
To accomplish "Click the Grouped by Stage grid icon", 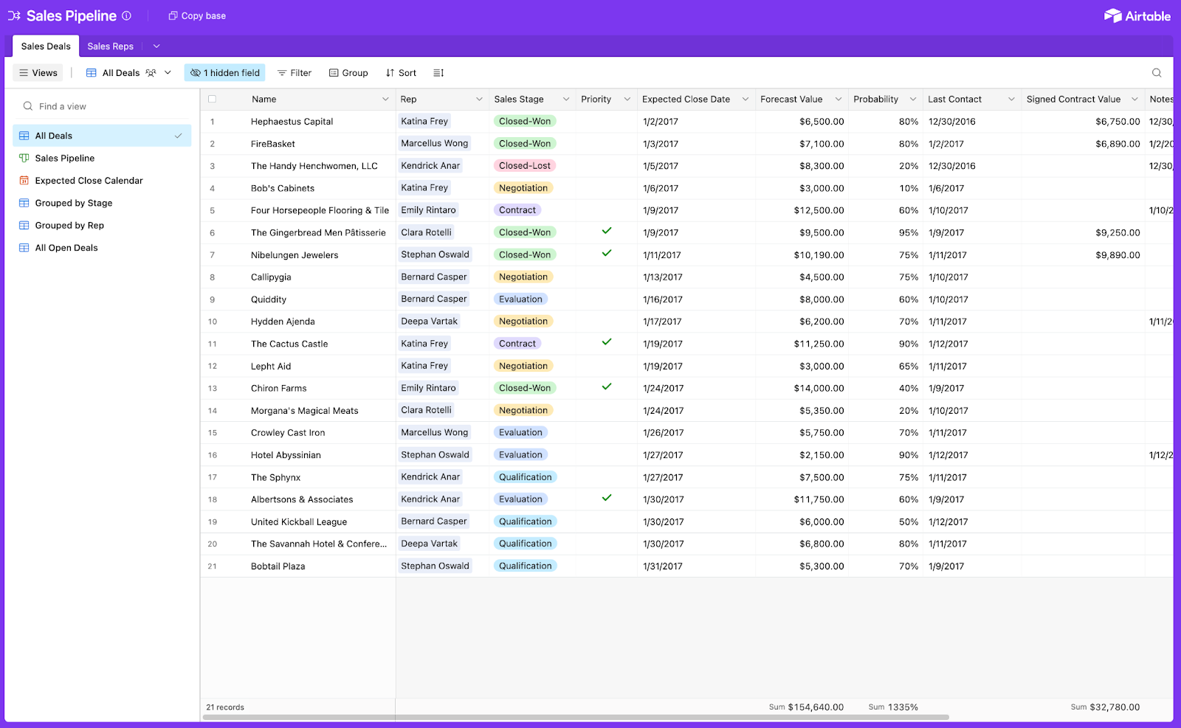I will tap(24, 203).
